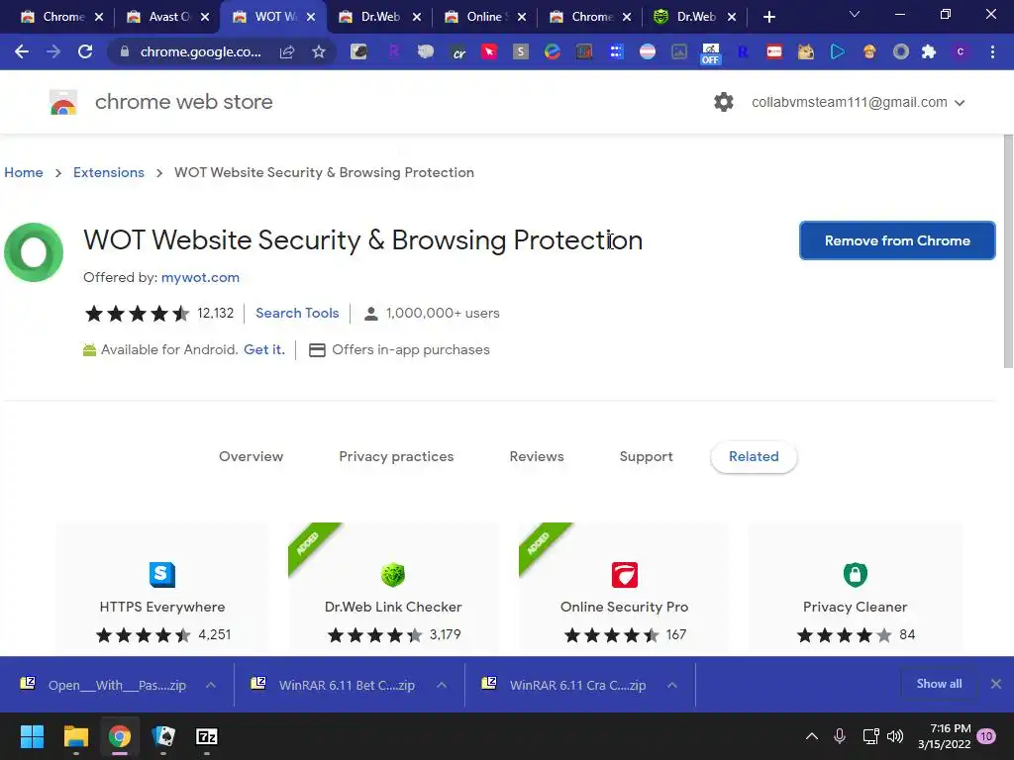
Task: Click the green WOT extension logo
Action: [34, 252]
